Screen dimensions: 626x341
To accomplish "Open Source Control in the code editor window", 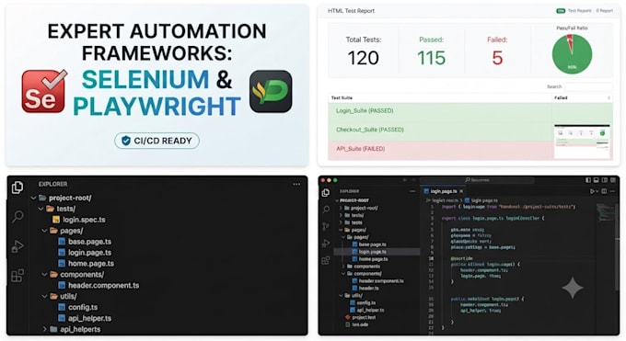I will [326, 226].
